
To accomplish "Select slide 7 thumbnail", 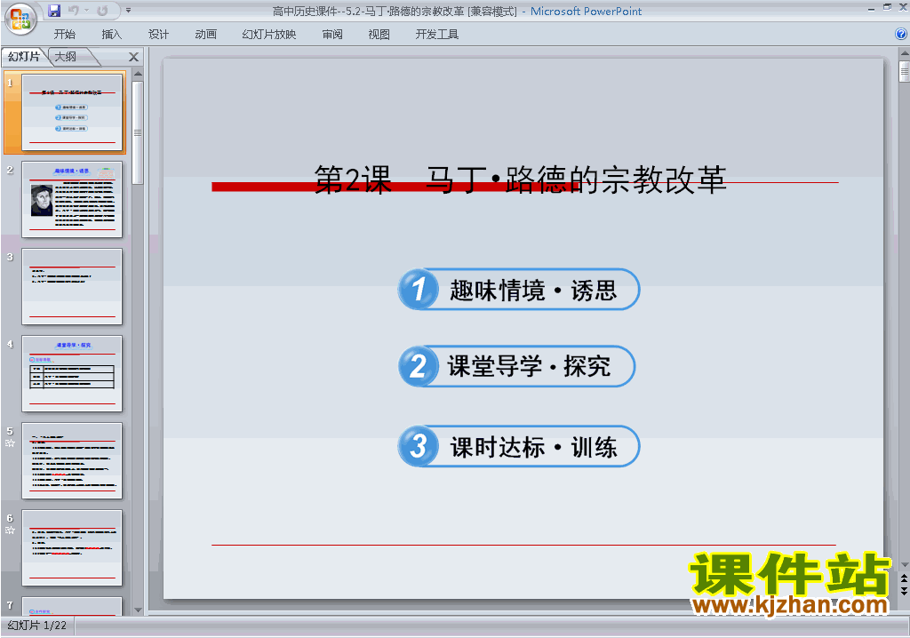I will point(72,605).
